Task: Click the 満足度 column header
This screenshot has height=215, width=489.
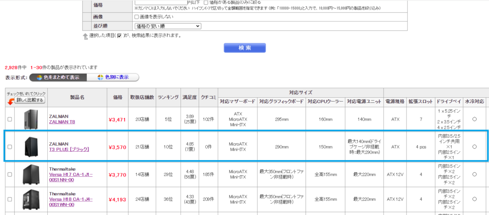Action: point(190,97)
